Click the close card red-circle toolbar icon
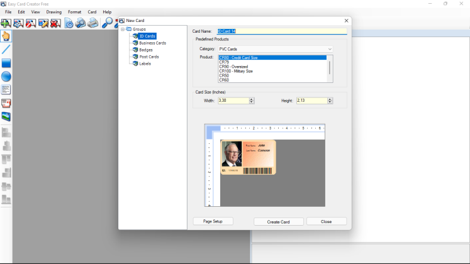This screenshot has height=264, width=470. point(31,23)
